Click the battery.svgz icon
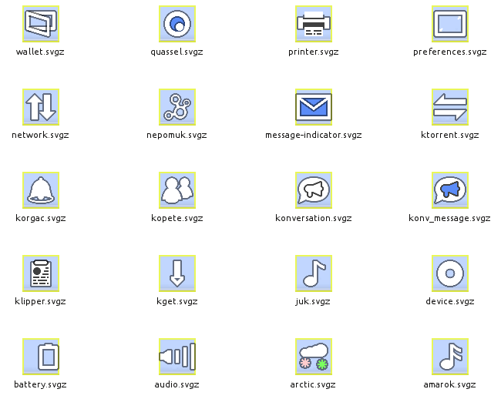 (x=41, y=357)
